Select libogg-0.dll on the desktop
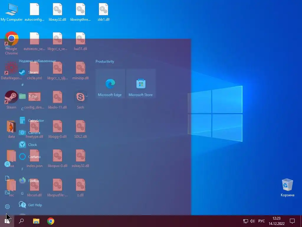The width and height of the screenshot is (302, 227). click(x=58, y=129)
